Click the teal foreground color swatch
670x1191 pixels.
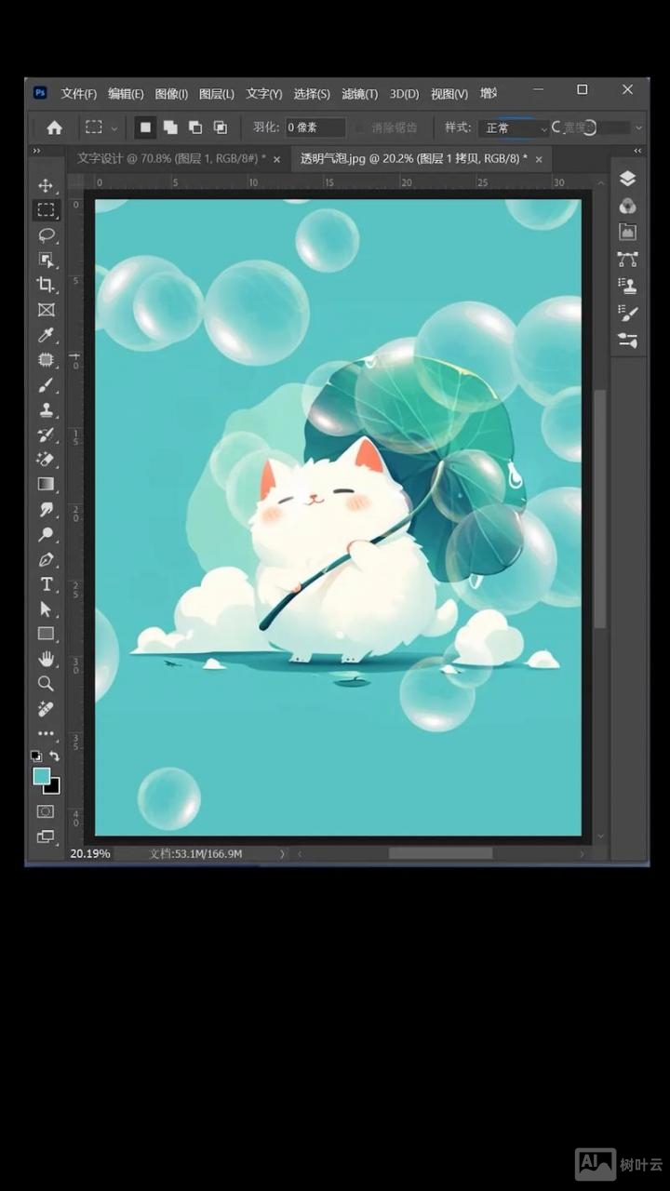[x=42, y=776]
